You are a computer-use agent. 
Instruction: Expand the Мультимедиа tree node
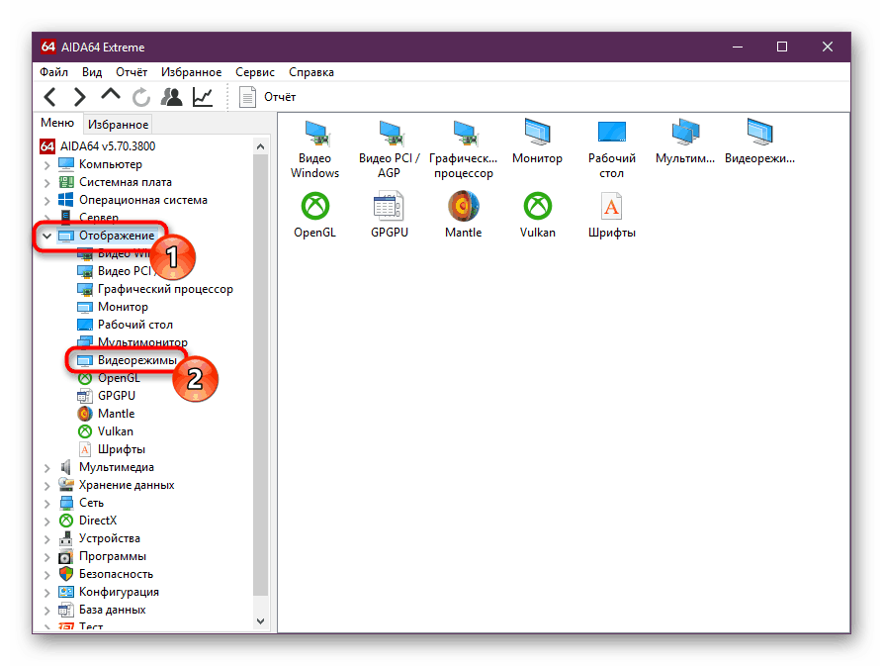tap(47, 468)
